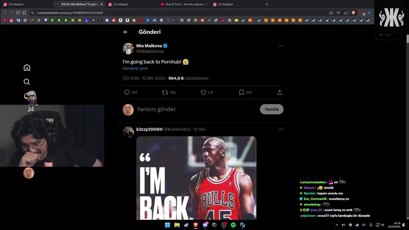Open YouTube bookmark in bookmarks bar
This screenshot has height=230, width=409.
tap(4, 20)
